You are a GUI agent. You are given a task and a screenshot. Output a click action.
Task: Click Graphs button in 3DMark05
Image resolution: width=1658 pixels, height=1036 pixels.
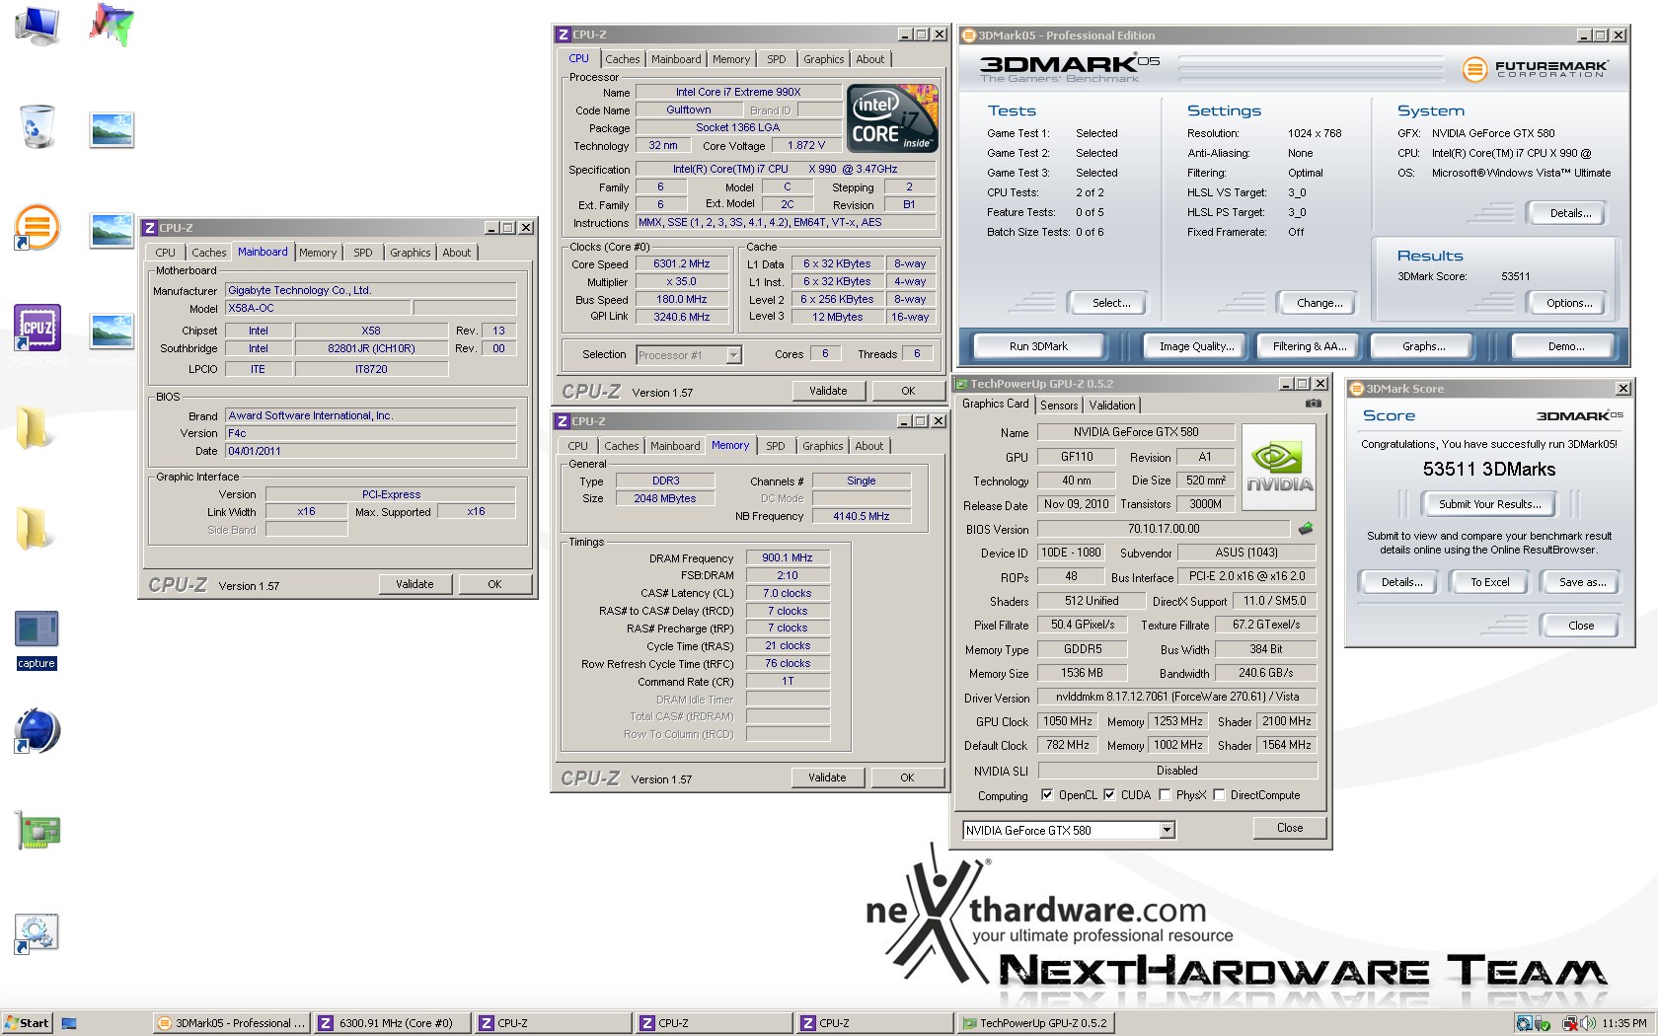pyautogui.click(x=1423, y=346)
